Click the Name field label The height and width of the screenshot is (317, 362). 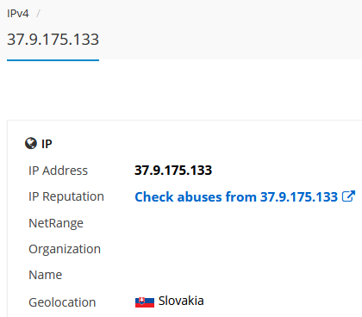pos(46,275)
